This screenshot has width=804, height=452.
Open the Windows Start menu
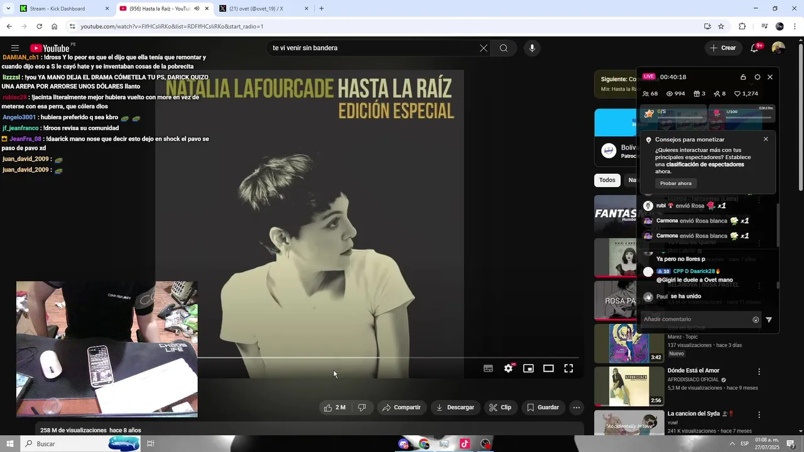[x=10, y=444]
